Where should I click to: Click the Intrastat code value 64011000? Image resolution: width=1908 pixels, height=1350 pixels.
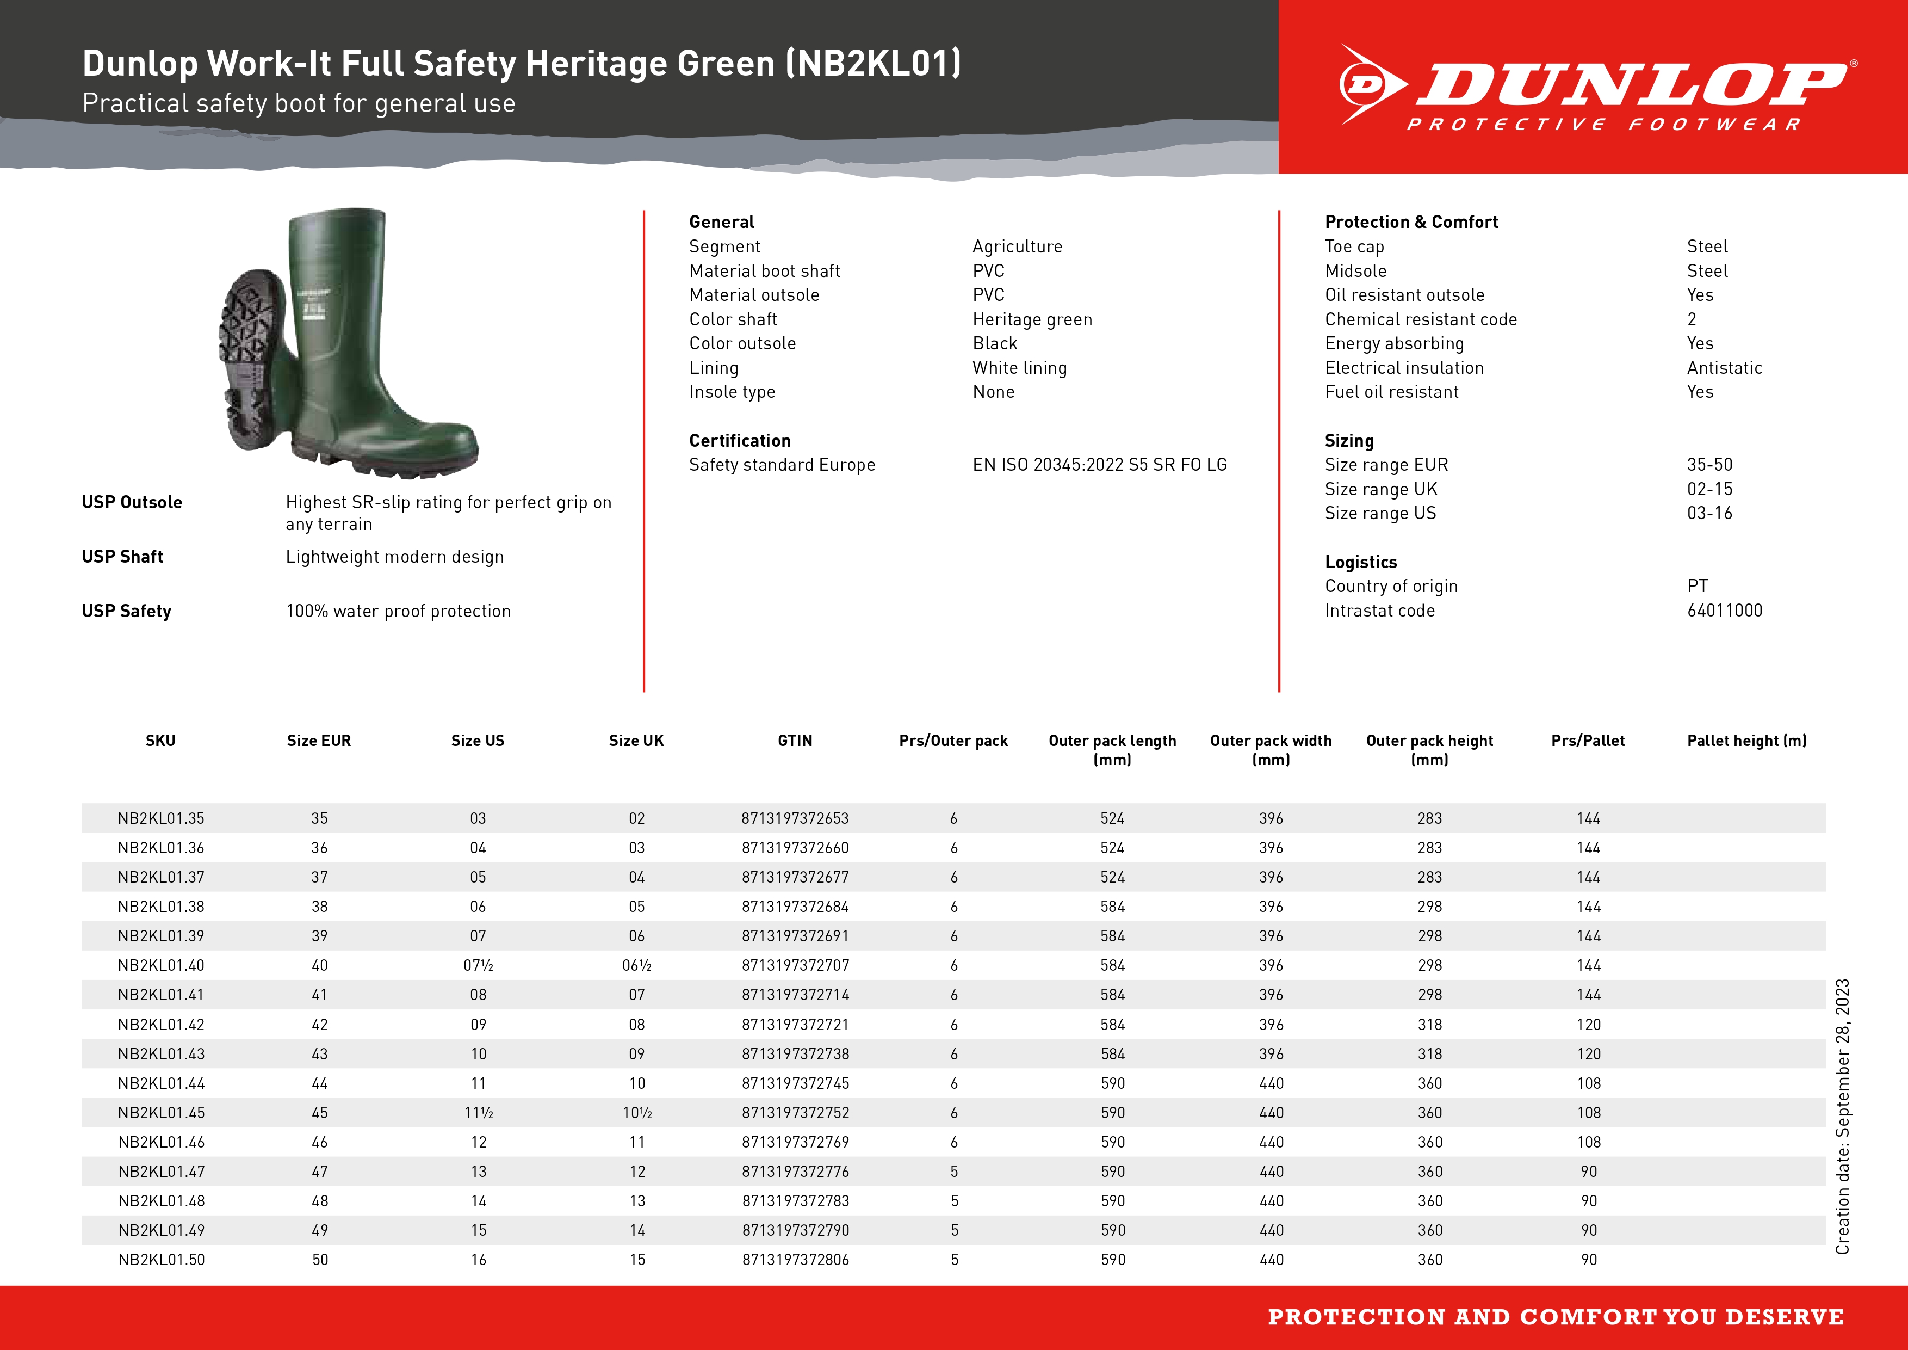[x=1724, y=610]
